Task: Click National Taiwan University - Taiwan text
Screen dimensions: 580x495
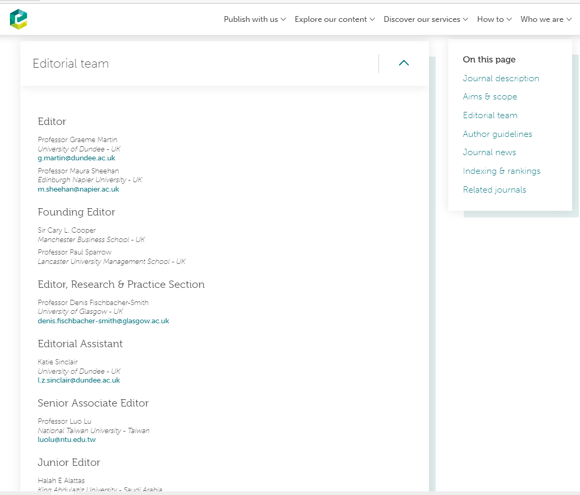Action: pyautogui.click(x=94, y=430)
